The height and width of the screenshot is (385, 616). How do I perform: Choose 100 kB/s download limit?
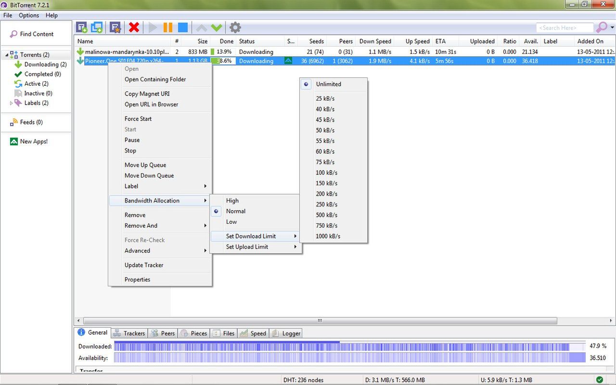334,173
